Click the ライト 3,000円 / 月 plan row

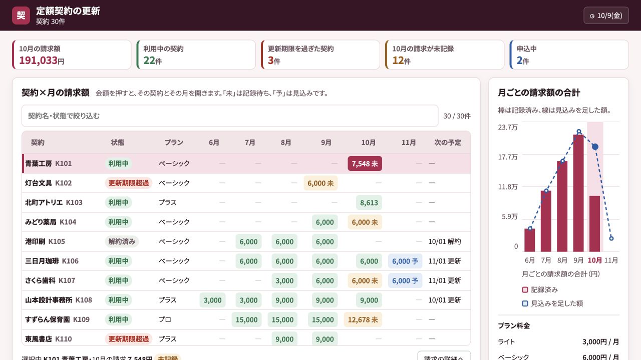click(558, 342)
